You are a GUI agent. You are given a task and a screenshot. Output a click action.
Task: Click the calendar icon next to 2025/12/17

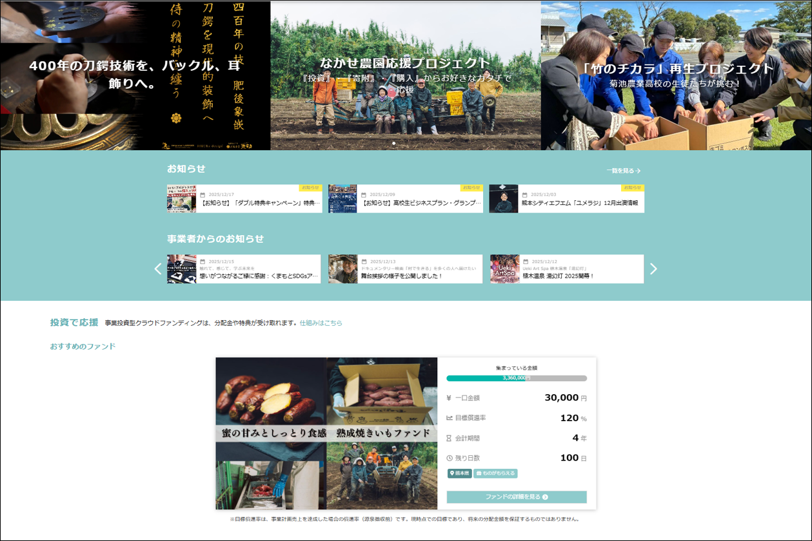[203, 195]
